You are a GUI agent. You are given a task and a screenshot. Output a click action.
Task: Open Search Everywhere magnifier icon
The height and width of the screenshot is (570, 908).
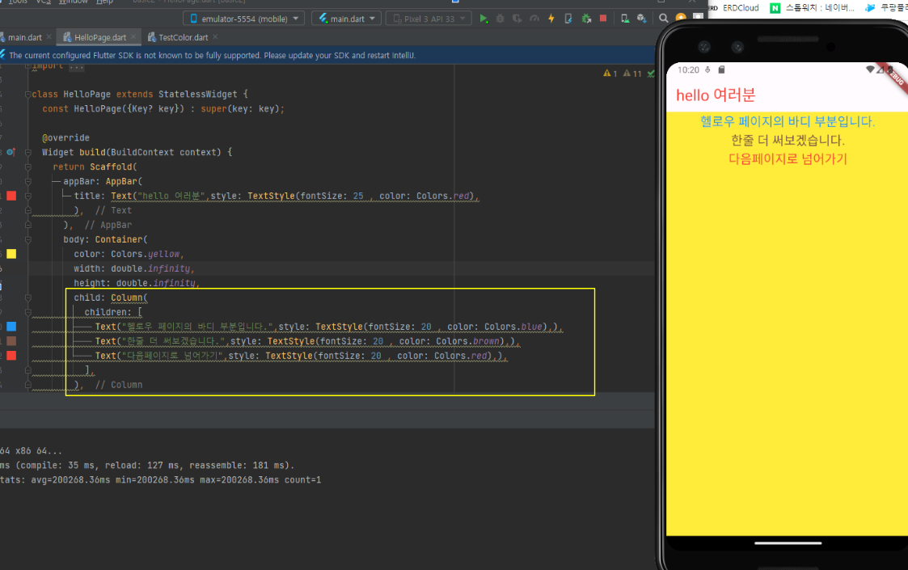pos(664,19)
